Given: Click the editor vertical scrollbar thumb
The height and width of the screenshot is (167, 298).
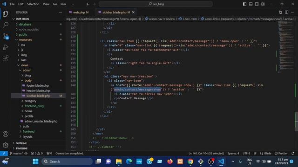Looking at the screenshot, I should coord(296,122).
